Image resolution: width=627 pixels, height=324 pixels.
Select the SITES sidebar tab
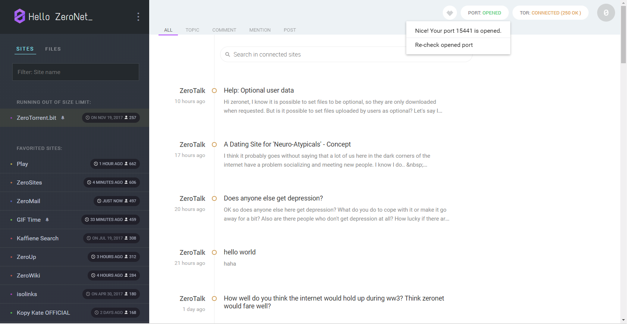25,49
